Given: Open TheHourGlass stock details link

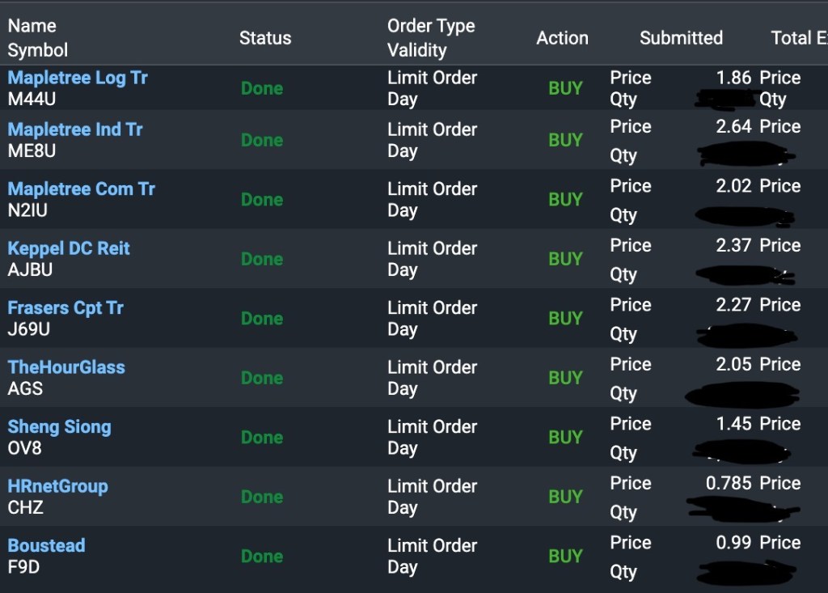Looking at the screenshot, I should (66, 367).
